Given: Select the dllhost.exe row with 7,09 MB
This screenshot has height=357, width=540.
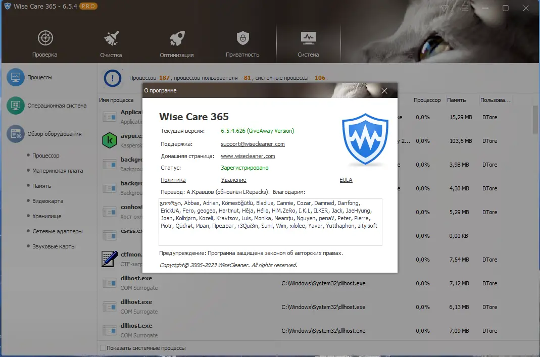Looking at the screenshot, I should (315, 331).
